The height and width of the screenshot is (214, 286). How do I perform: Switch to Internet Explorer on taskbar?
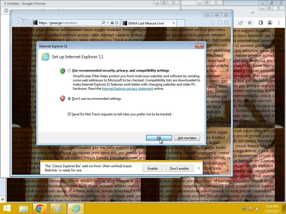click(76, 208)
